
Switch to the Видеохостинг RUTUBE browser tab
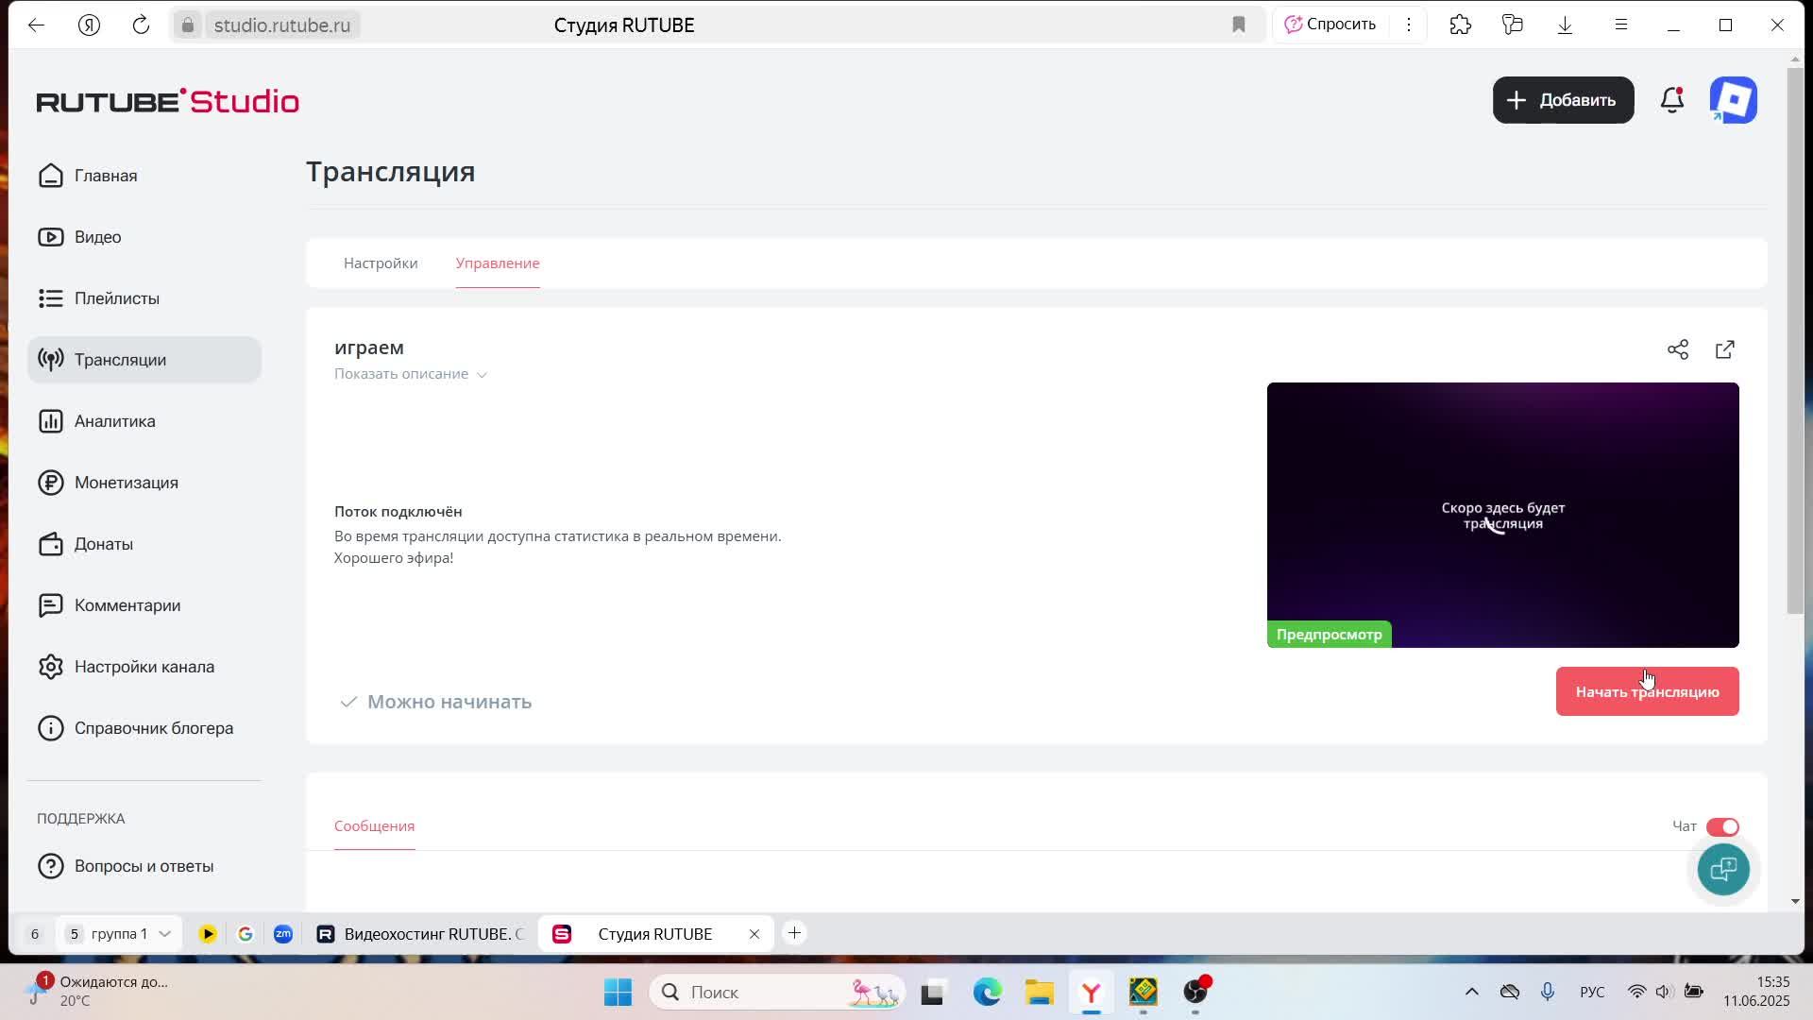point(420,934)
